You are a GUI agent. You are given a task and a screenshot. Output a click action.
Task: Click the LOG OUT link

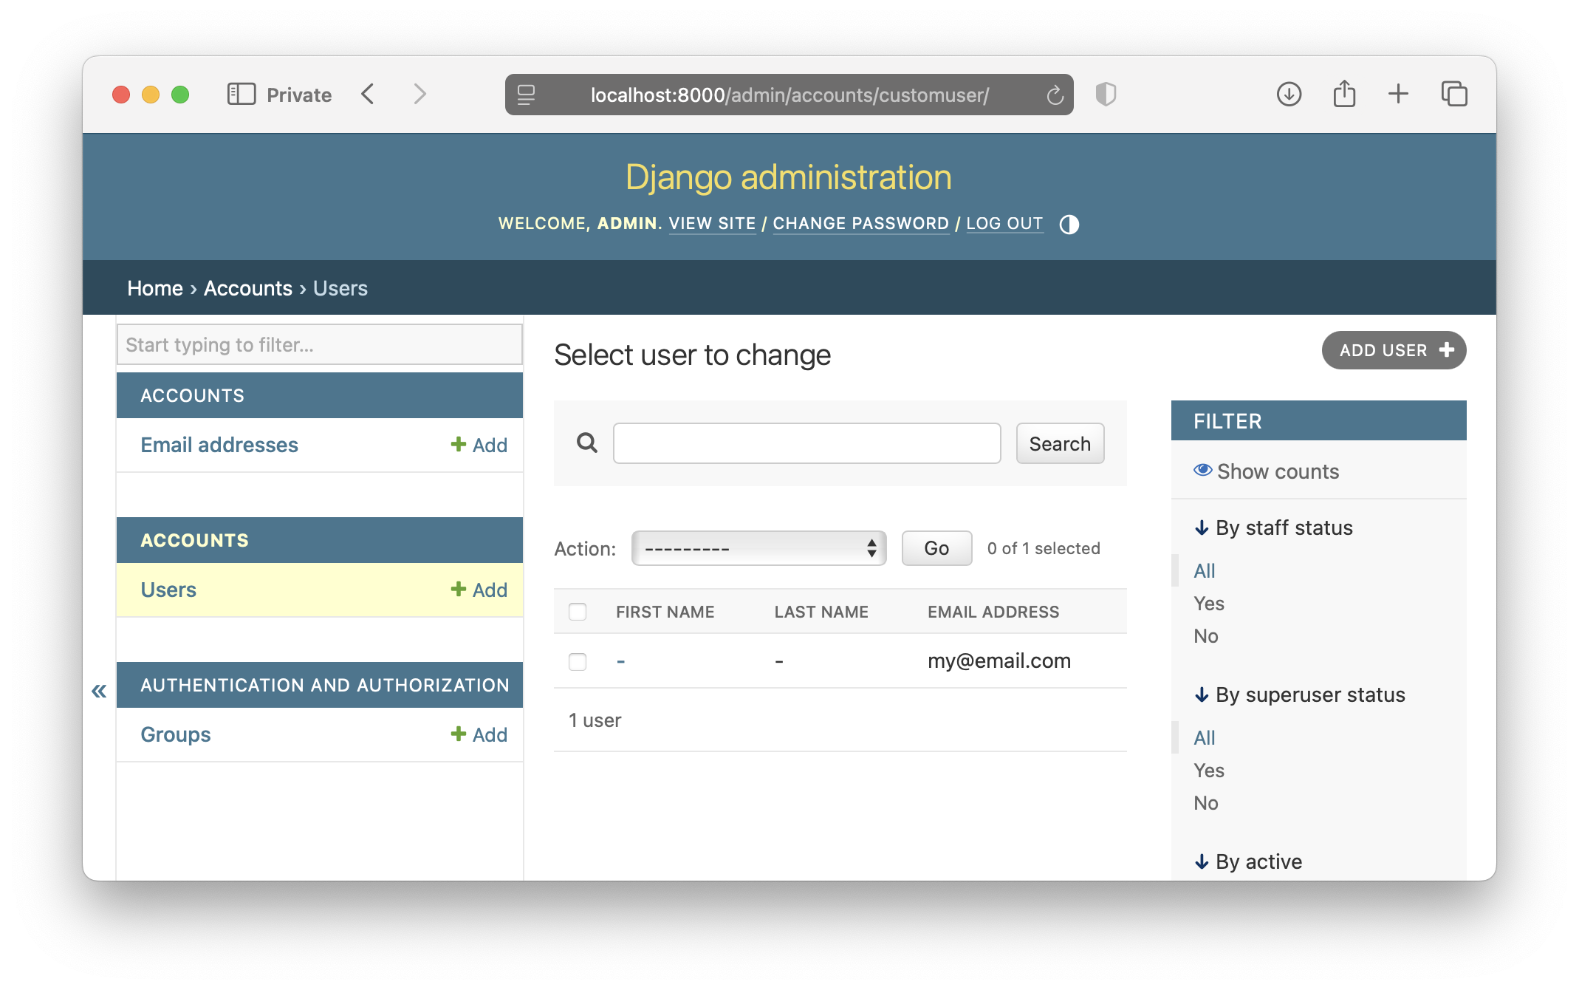1004,223
